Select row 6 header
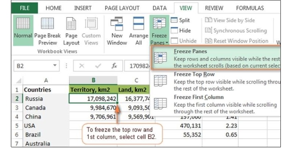This screenshot has height=148, width=296. pos(17,135)
